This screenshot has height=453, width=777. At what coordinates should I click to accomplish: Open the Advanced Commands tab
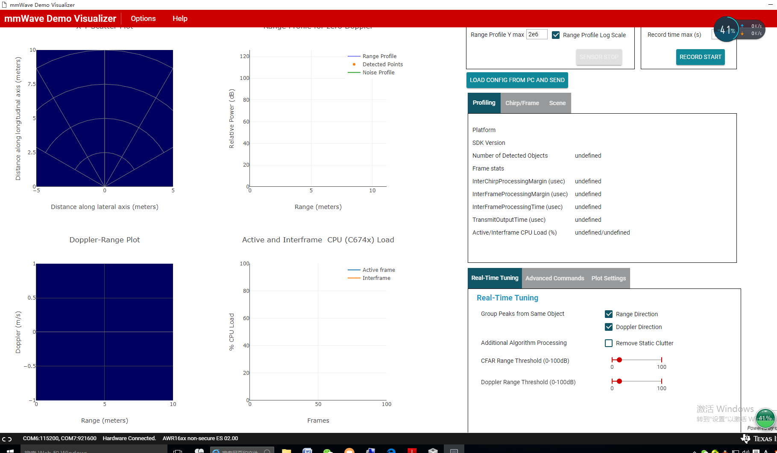[x=554, y=278]
